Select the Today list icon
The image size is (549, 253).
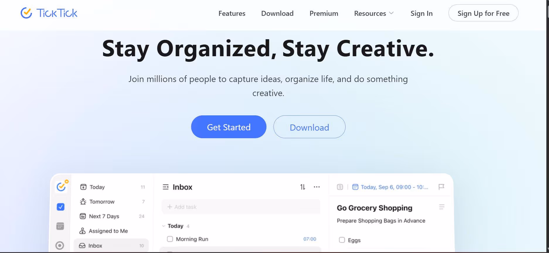[x=83, y=187]
